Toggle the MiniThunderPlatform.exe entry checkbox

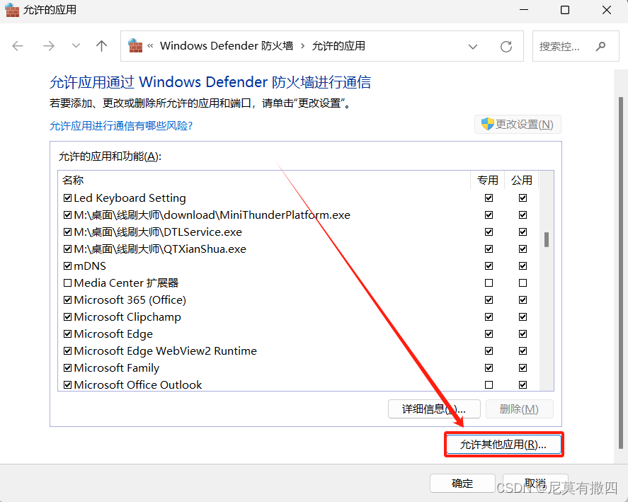[x=68, y=215]
